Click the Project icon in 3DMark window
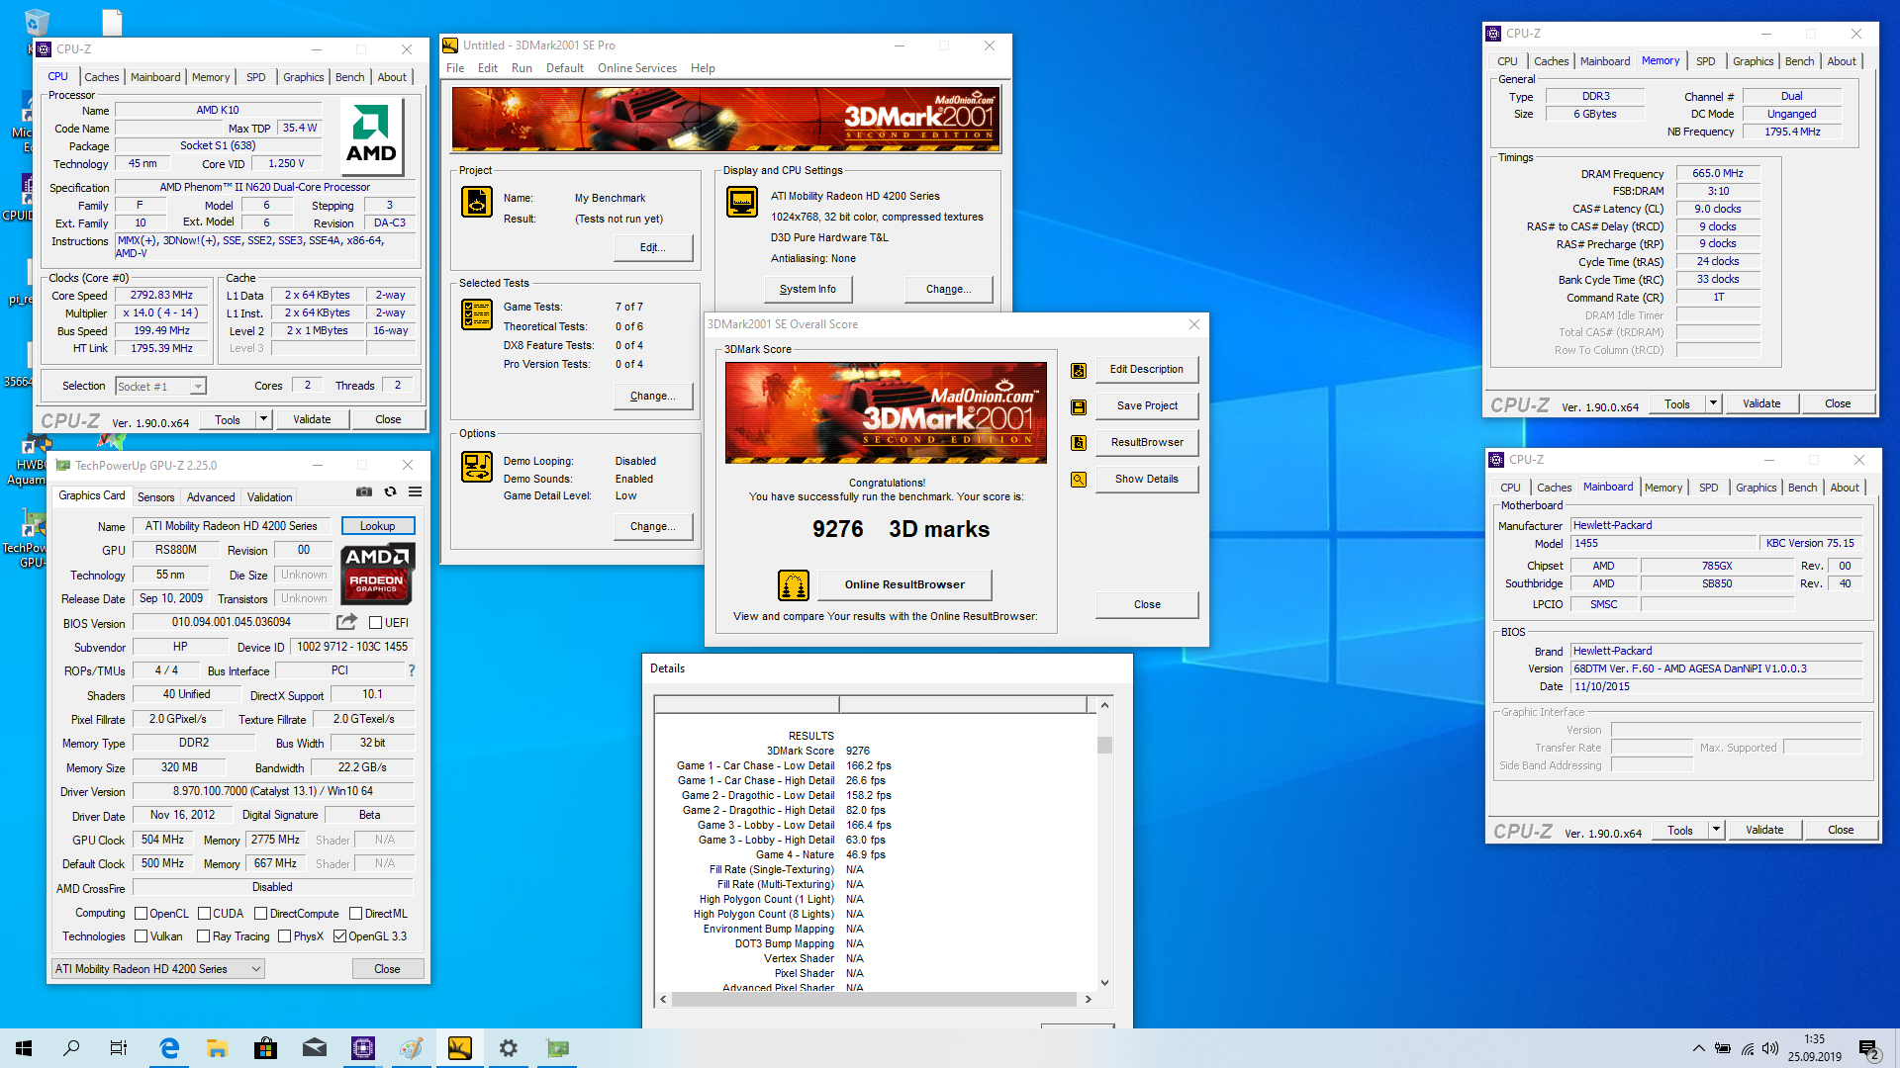This screenshot has height=1068, width=1900. 477,202
